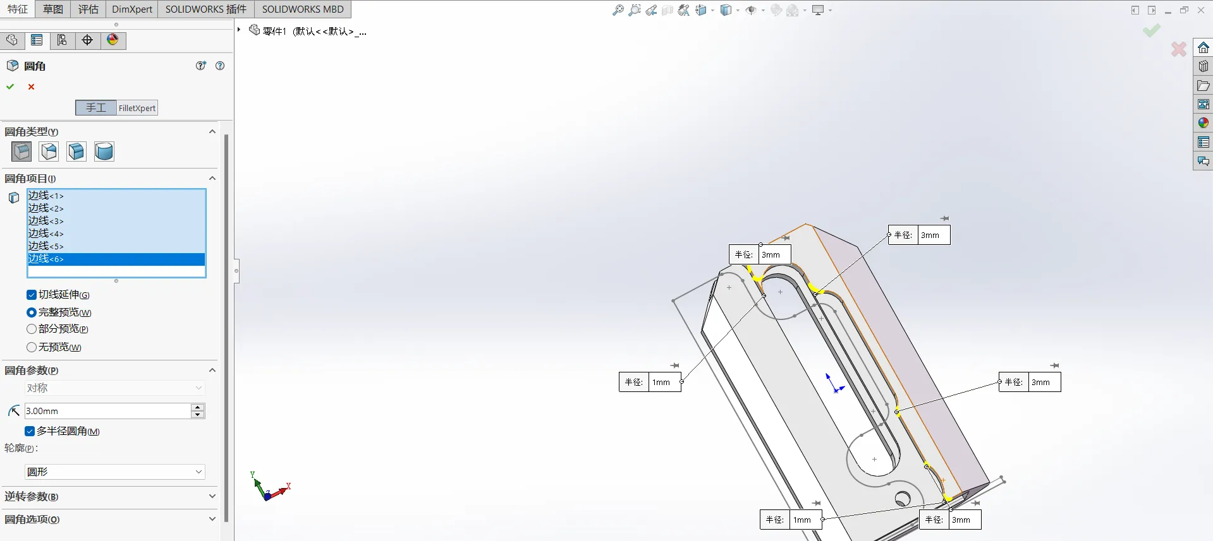Image resolution: width=1213 pixels, height=541 pixels.
Task: Switch to the 评估 ribbon tab
Action: [88, 9]
